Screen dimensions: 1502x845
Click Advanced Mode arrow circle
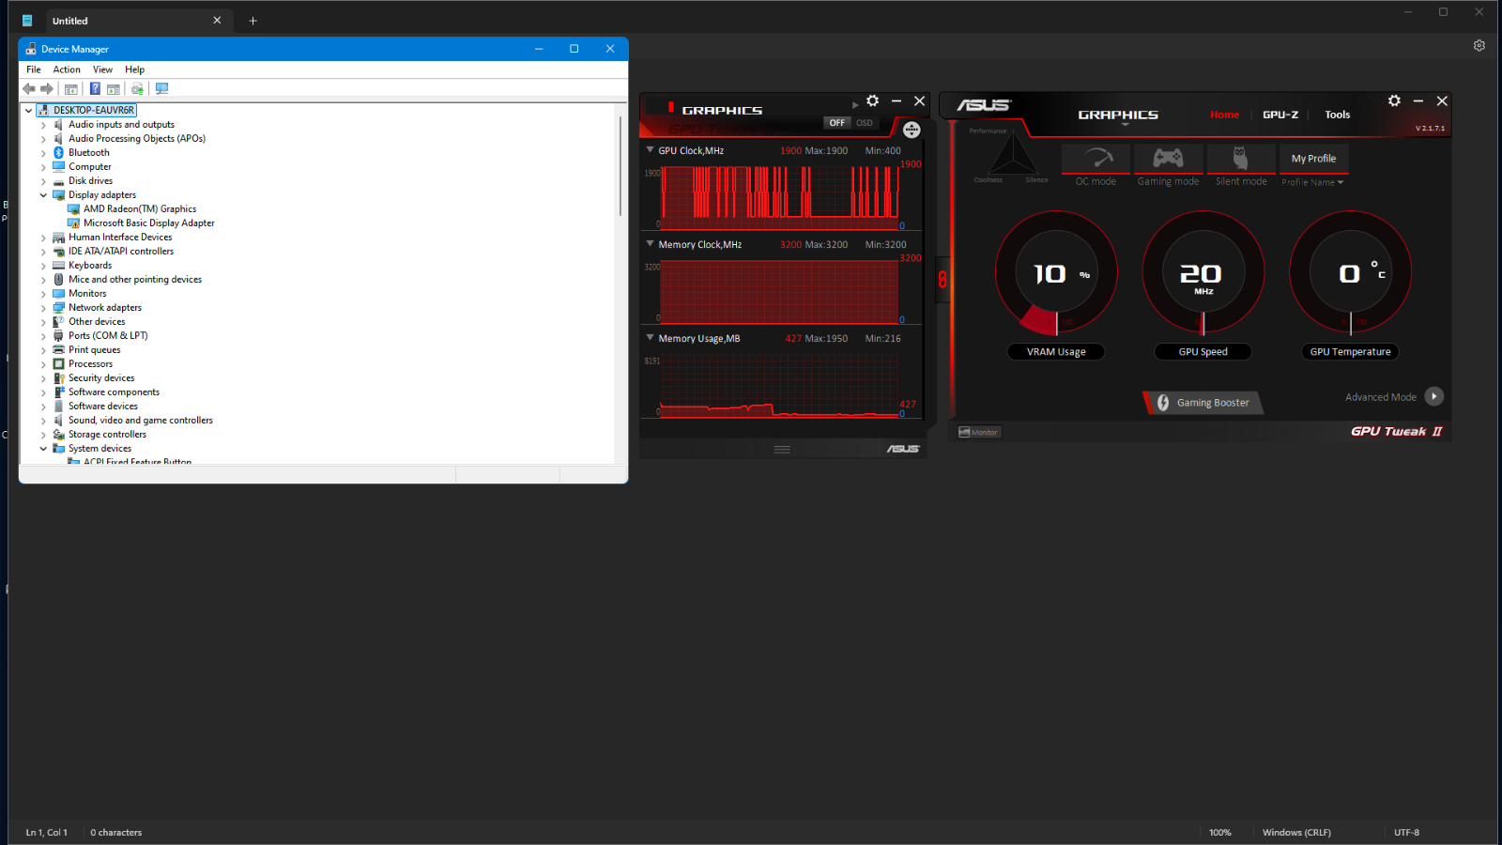click(1433, 396)
